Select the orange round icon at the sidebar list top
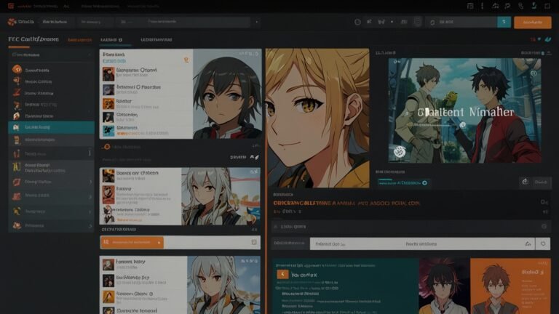The height and width of the screenshot is (314, 559). pos(17,70)
